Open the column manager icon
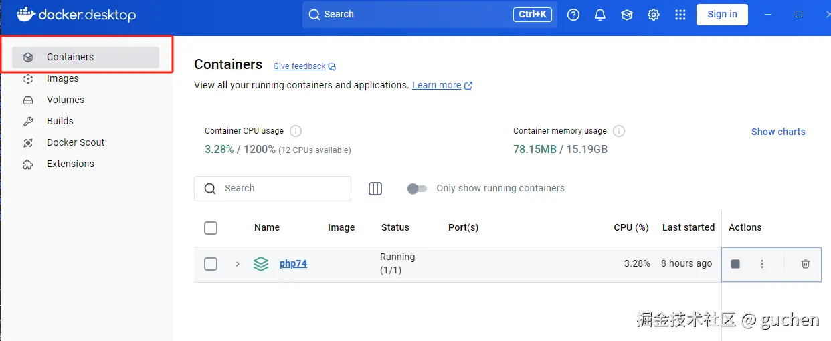The width and height of the screenshot is (831, 341). (375, 189)
